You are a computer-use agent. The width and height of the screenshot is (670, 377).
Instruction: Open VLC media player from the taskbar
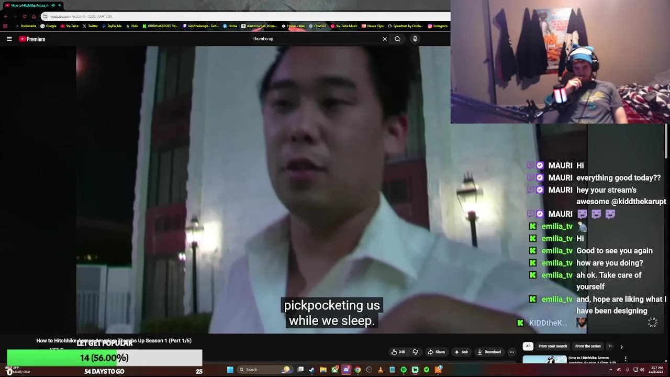tap(381, 370)
